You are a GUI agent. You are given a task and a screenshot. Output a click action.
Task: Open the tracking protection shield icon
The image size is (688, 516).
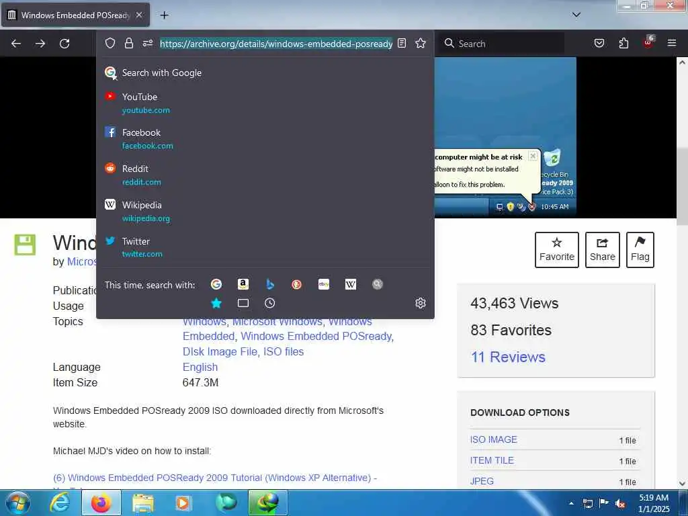[x=110, y=43]
